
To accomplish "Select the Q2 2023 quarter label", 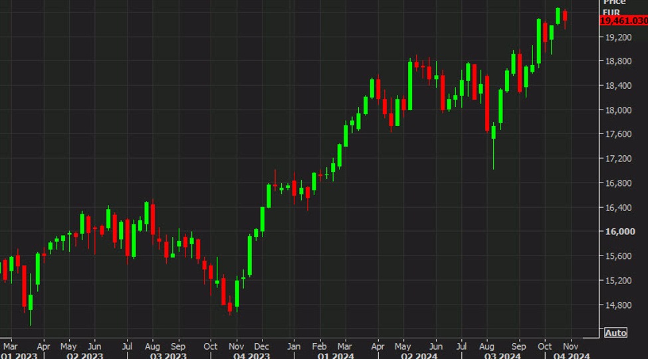I will (85, 356).
